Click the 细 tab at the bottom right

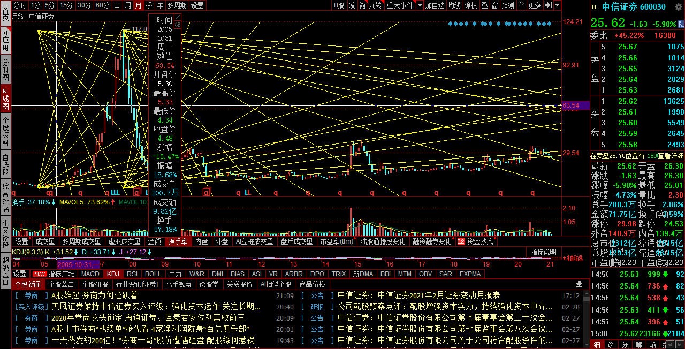tap(597, 344)
